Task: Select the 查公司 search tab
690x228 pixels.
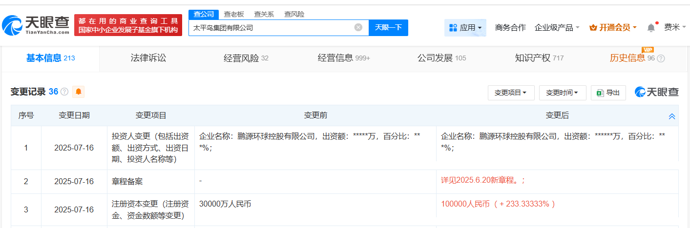Action: [203, 14]
